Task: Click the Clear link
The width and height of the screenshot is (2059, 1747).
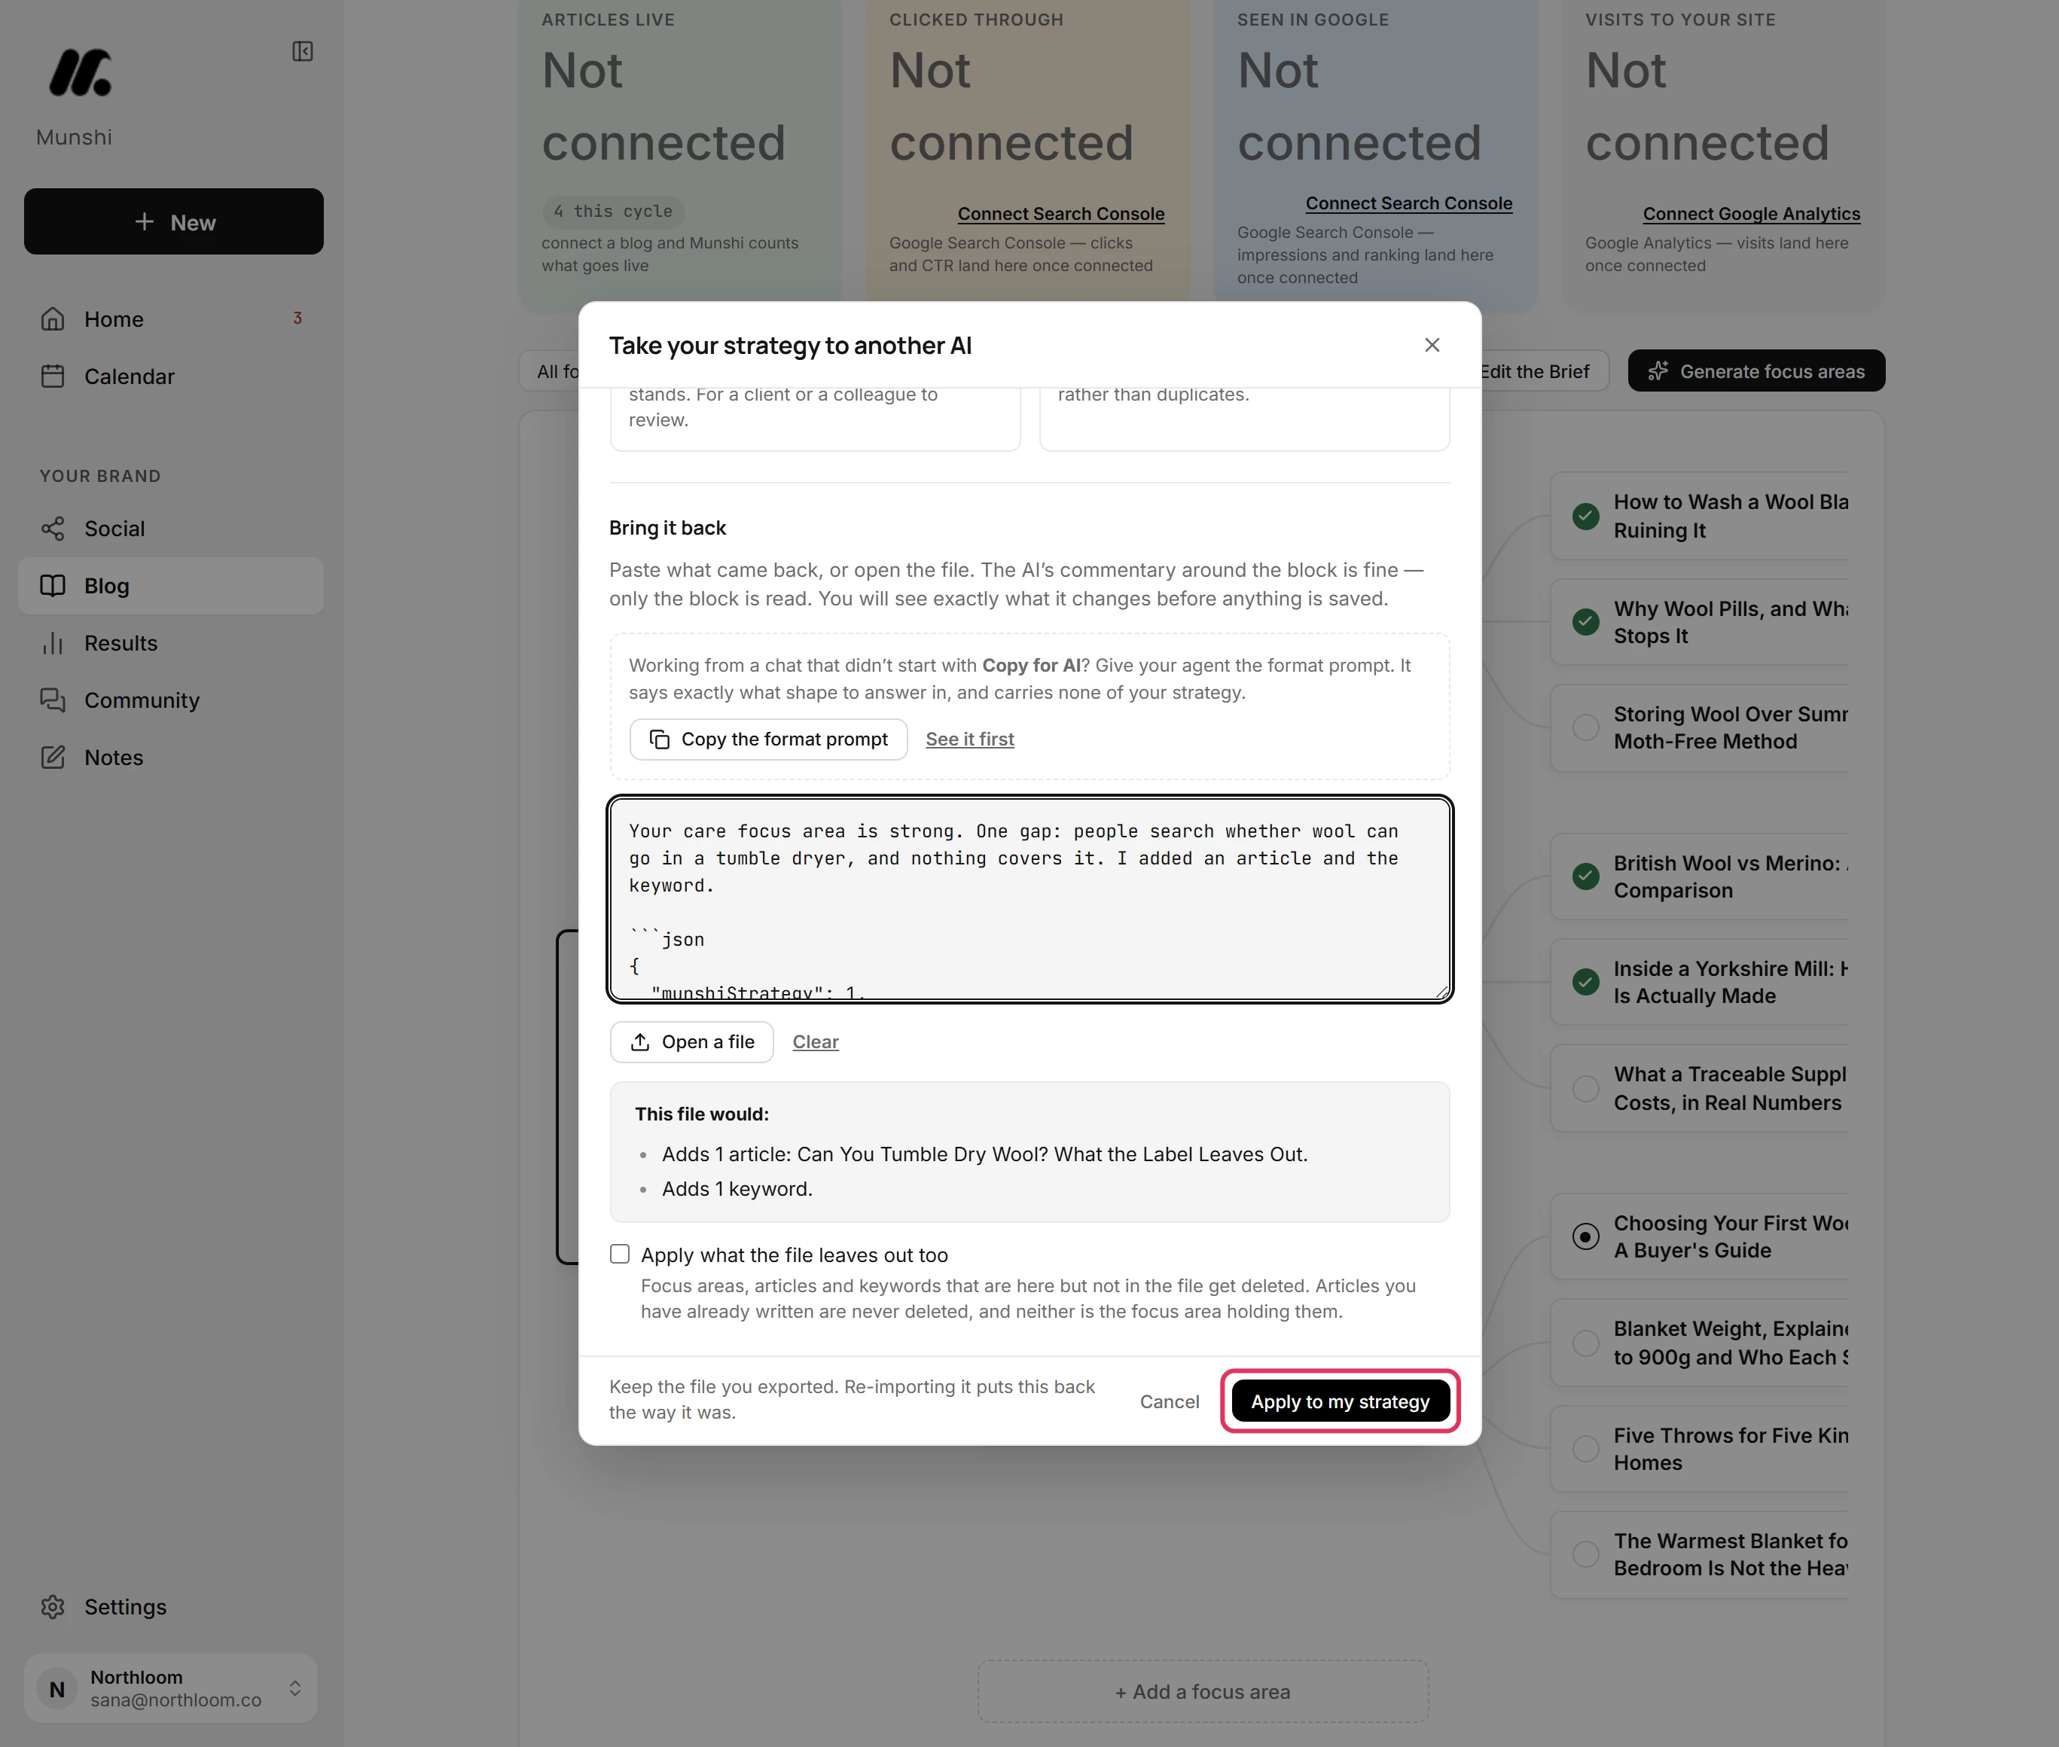Action: point(815,1042)
